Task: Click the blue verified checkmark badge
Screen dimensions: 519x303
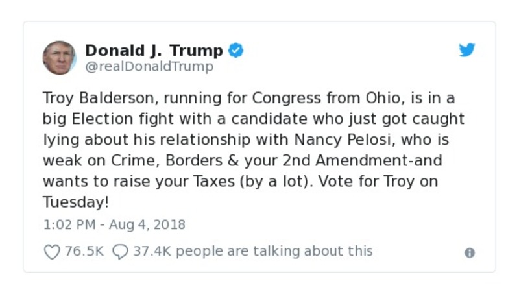Action: 235,50
